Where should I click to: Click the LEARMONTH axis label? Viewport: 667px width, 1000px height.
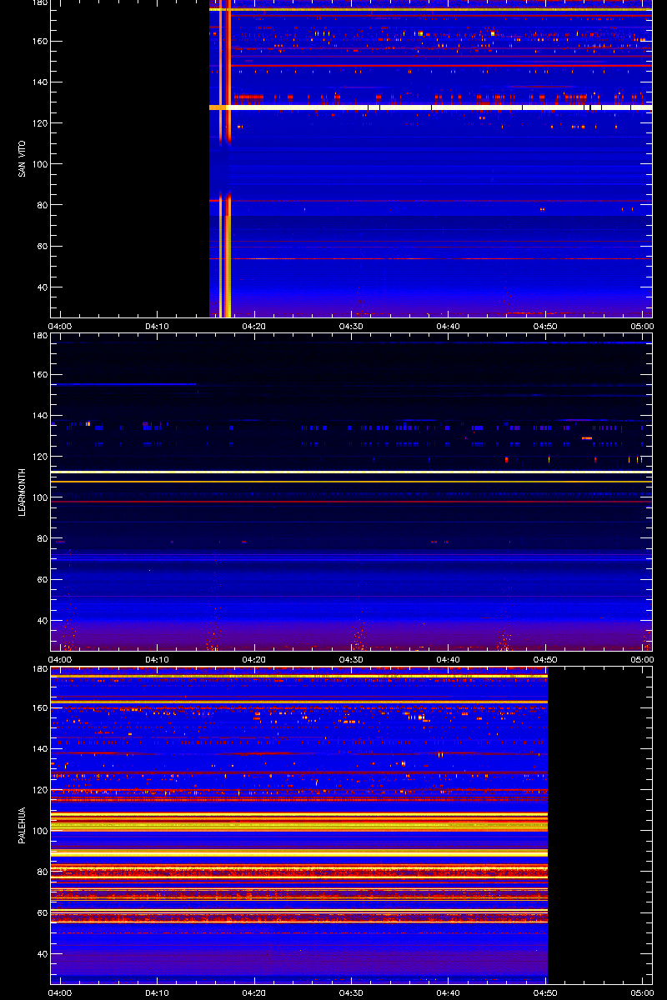click(21, 492)
